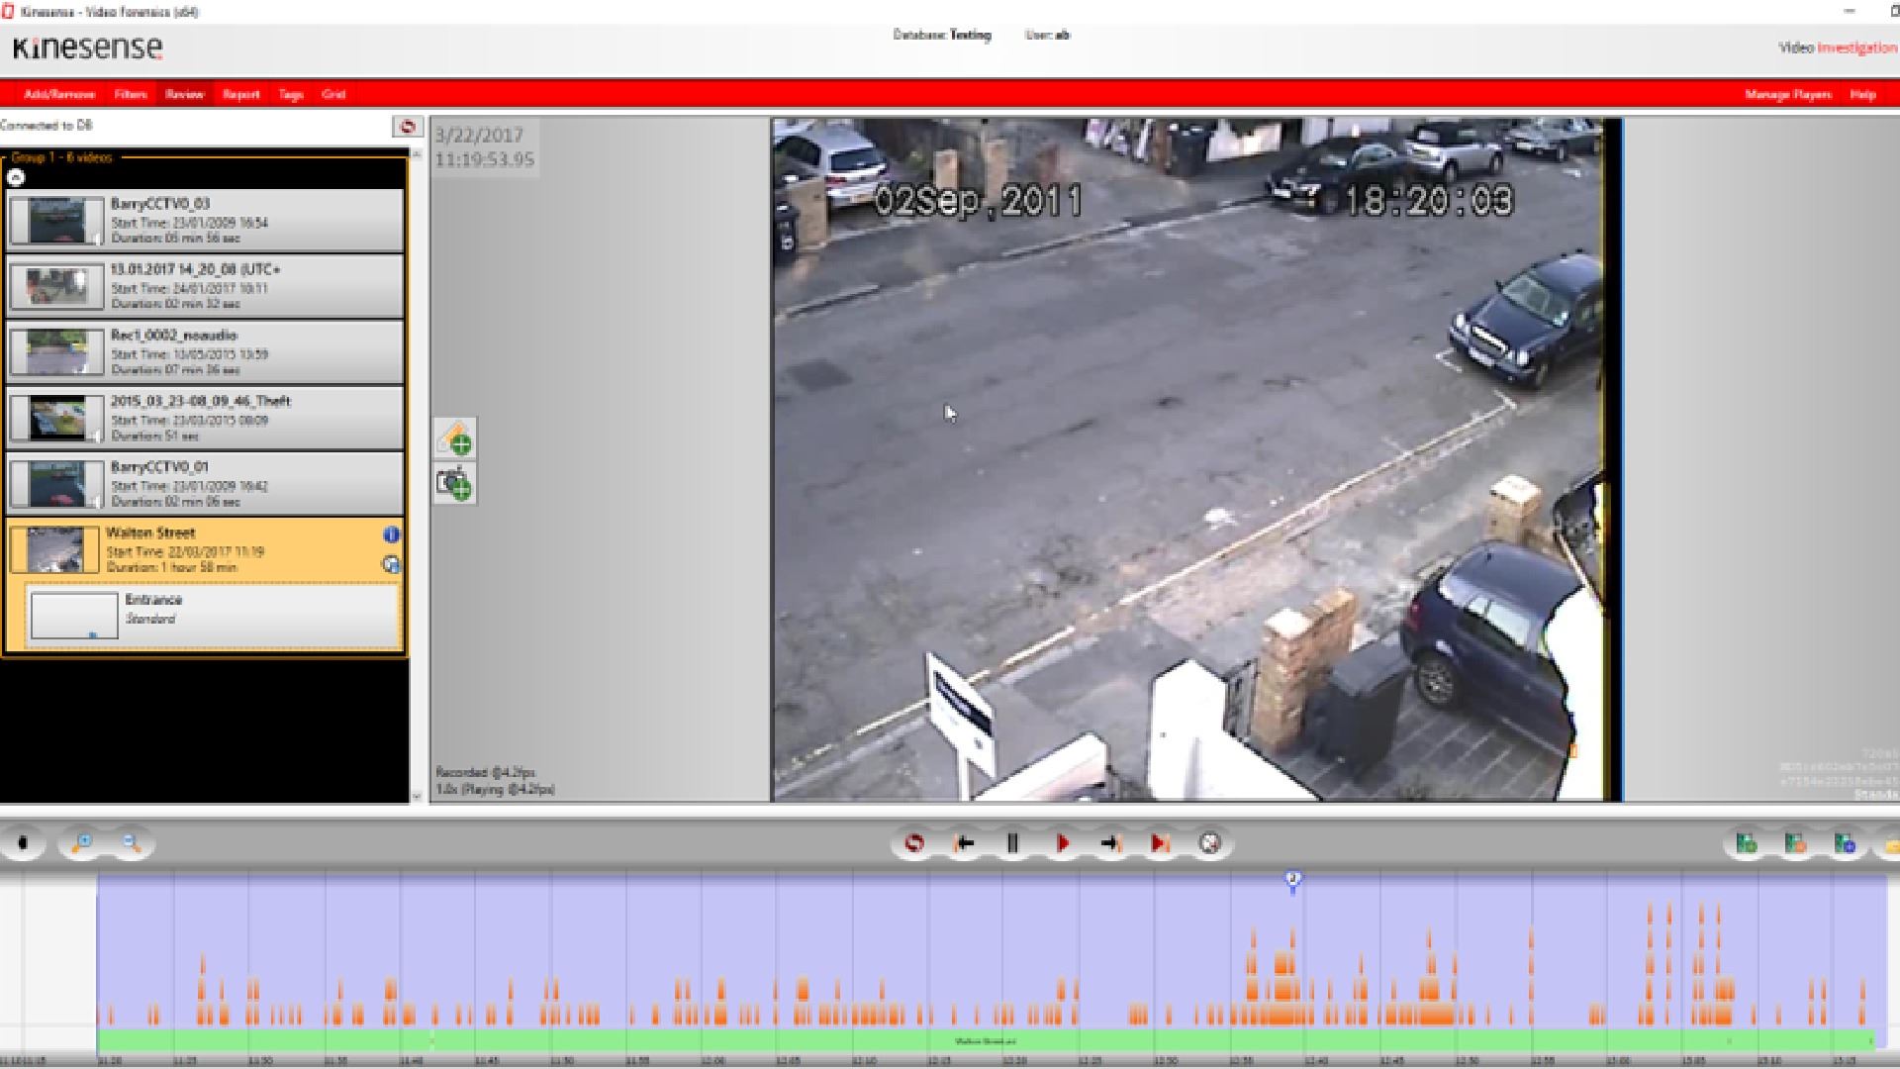Screen dimensions: 1900x1069
Task: Click Entrance view thumbnail
Action: coord(74,616)
